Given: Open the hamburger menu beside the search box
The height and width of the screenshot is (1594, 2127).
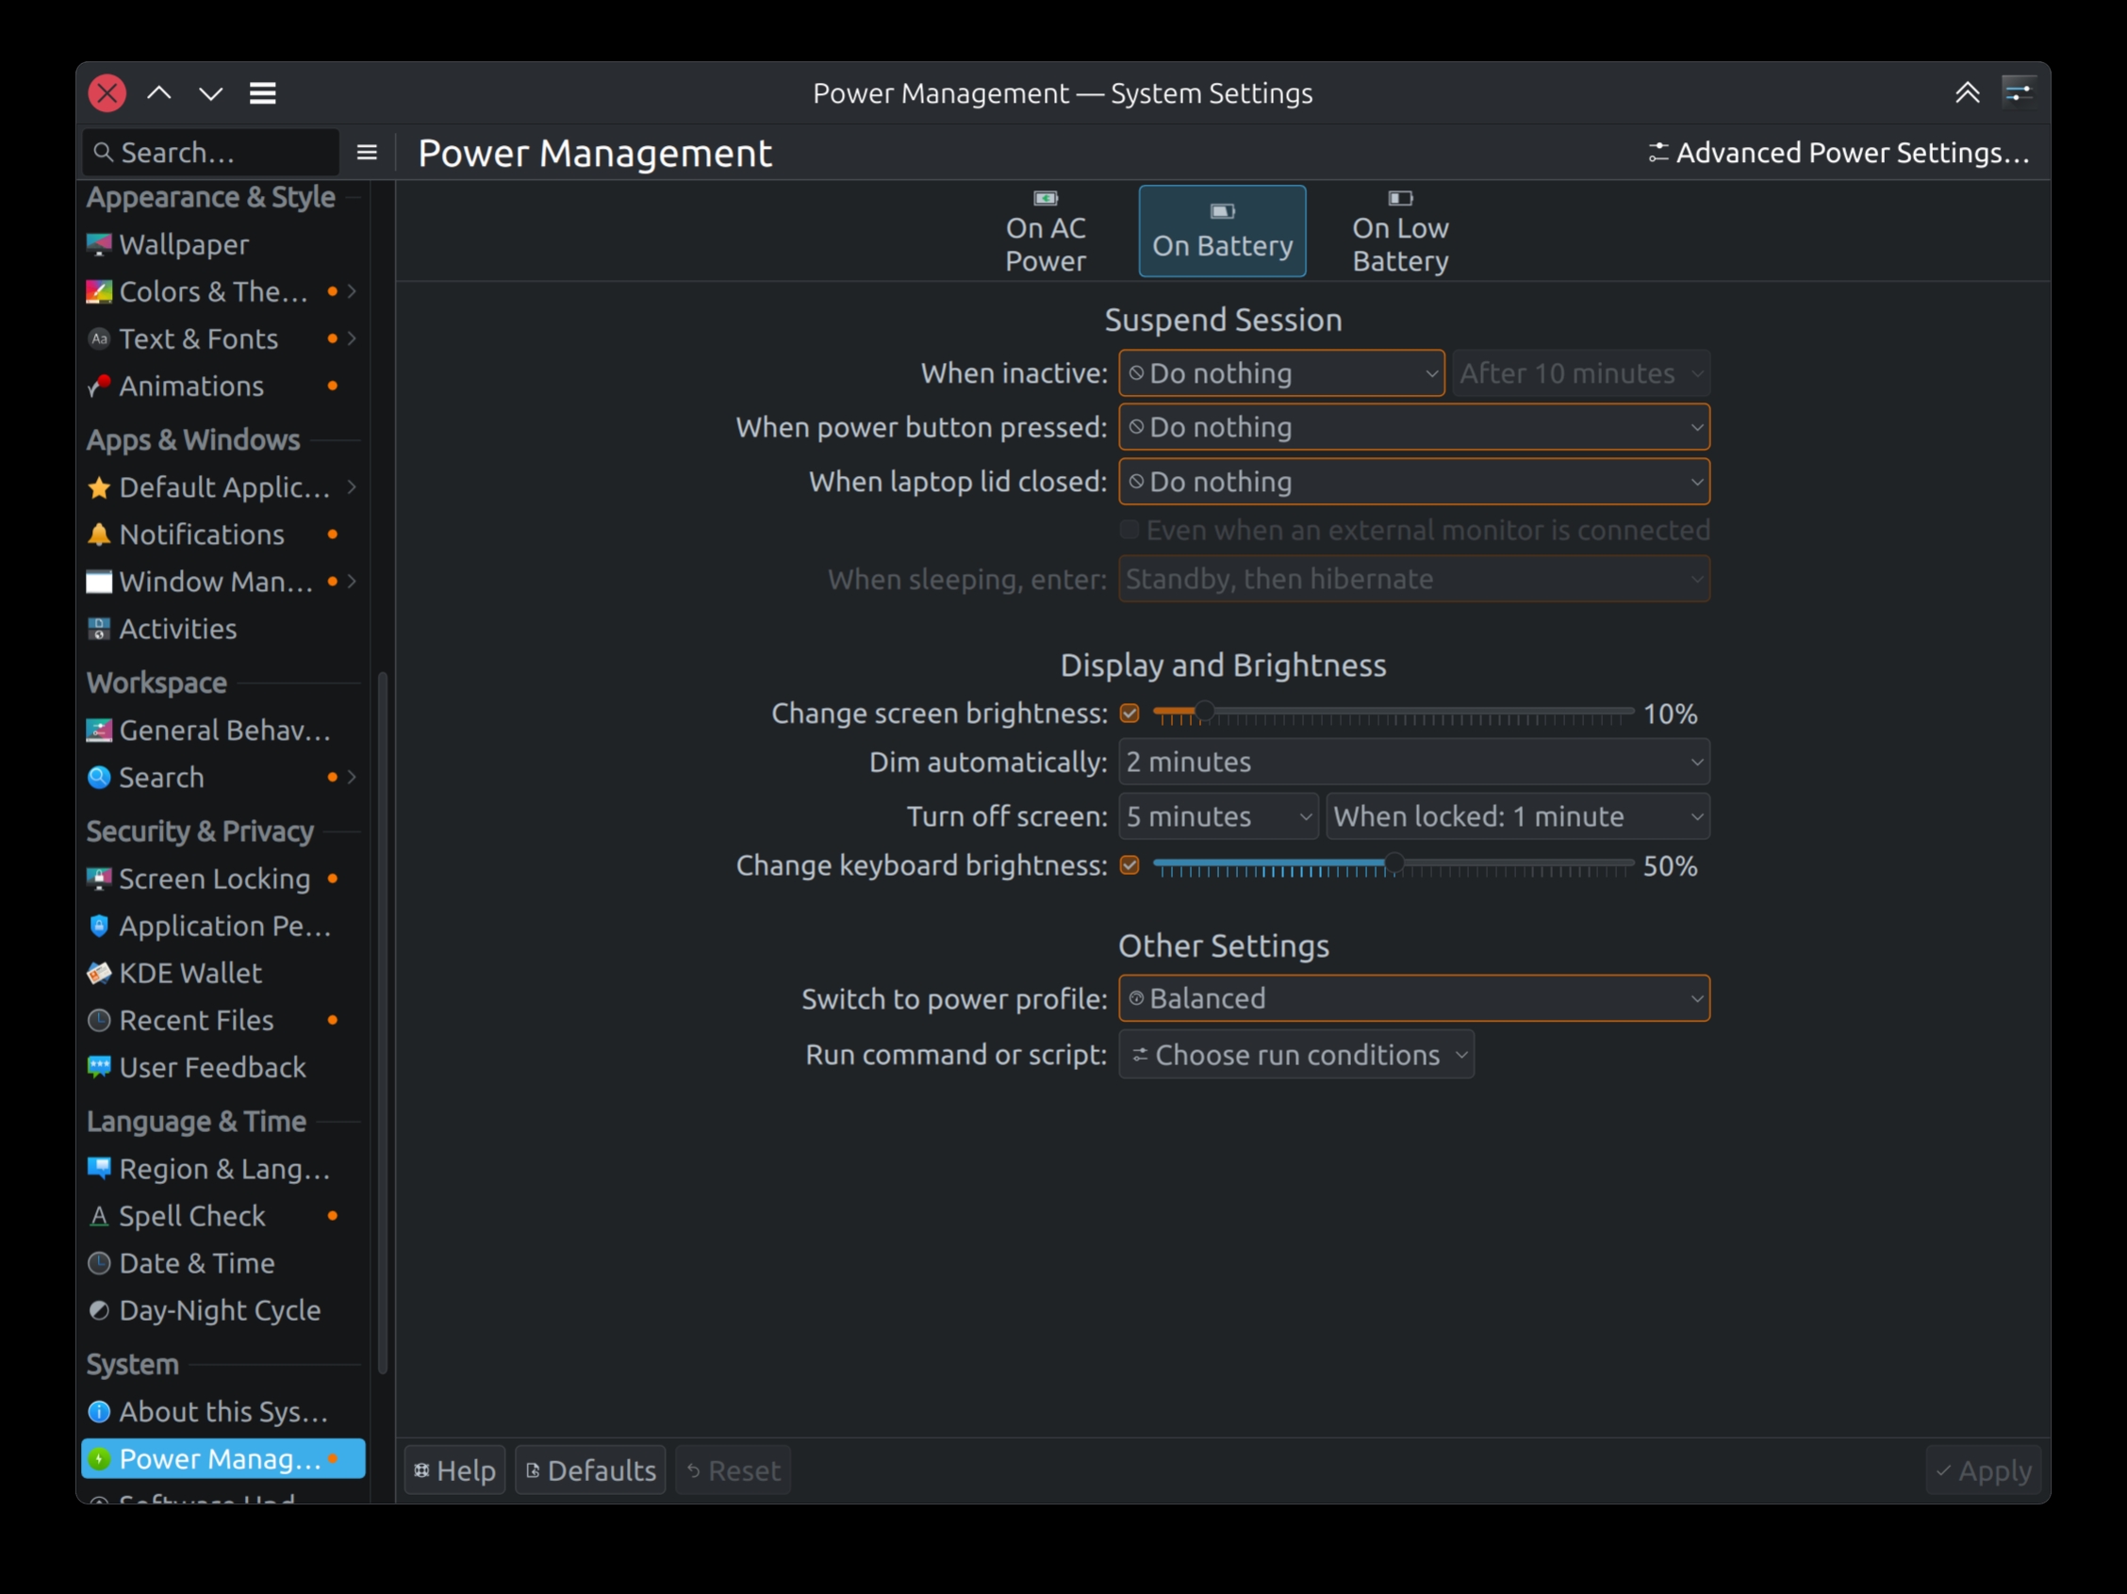Looking at the screenshot, I should 366,152.
